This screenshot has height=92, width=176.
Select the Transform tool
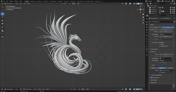(x=3, y=24)
